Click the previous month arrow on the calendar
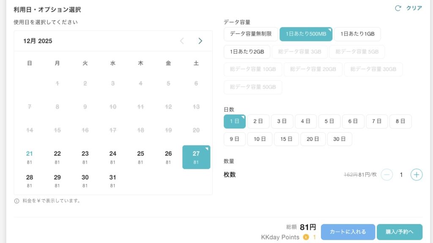 182,41
